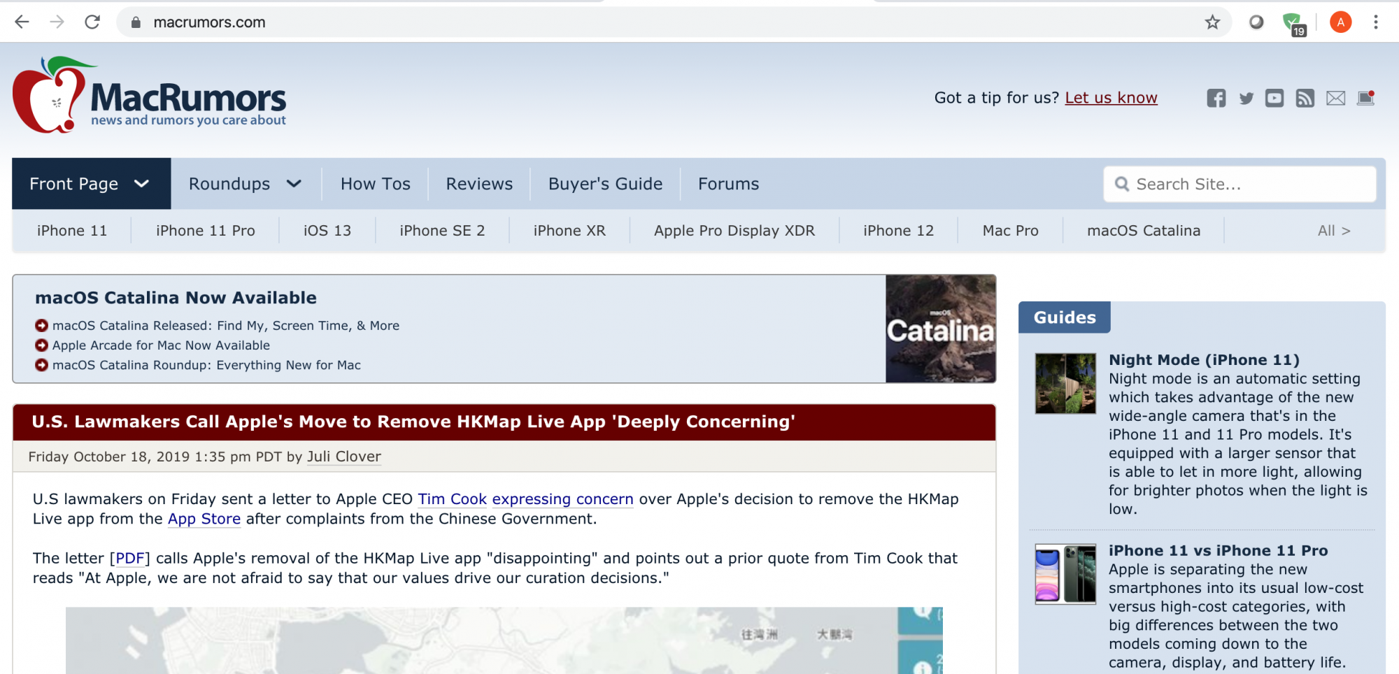Click red arrow bullet beside Apple Arcade
The height and width of the screenshot is (674, 1399).
[x=41, y=345]
